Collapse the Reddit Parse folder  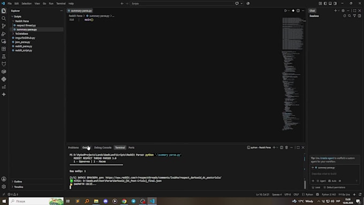point(13,21)
